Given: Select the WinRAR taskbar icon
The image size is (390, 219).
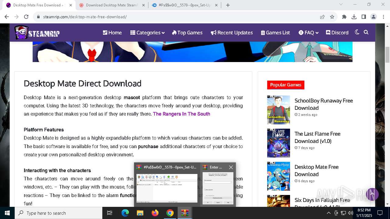Looking at the screenshot, I should 185,213.
